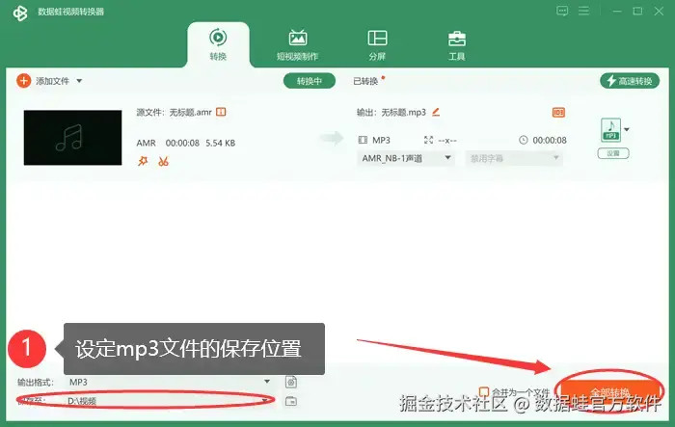Click the toolbox icon
The image size is (675, 427).
pos(457,39)
